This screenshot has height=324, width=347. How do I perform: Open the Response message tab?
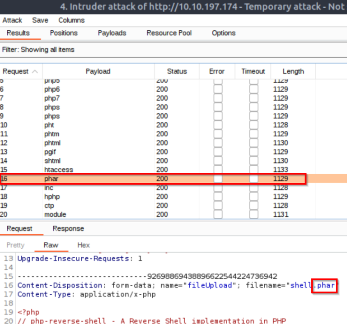(68, 228)
